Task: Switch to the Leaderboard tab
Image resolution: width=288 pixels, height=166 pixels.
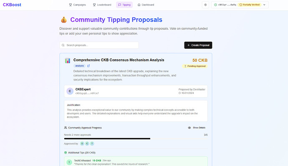Action: pos(102,5)
